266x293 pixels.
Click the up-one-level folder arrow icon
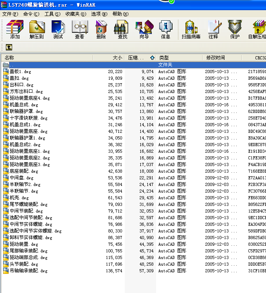tap(9, 47)
